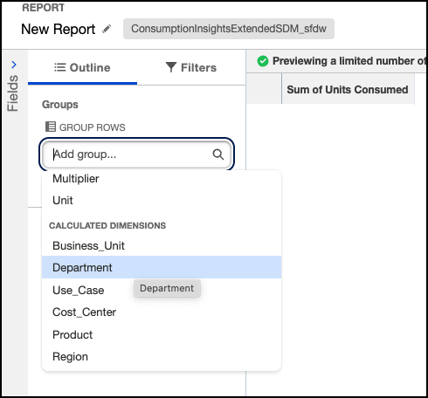Choose Multiplier from the group list
The width and height of the screenshot is (428, 398).
[x=162, y=179]
